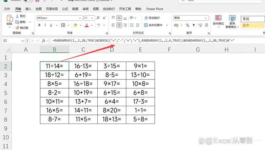This screenshot has height=150, width=265.
Task: Open Merge and Center dropdown arrow
Action: 167,25
